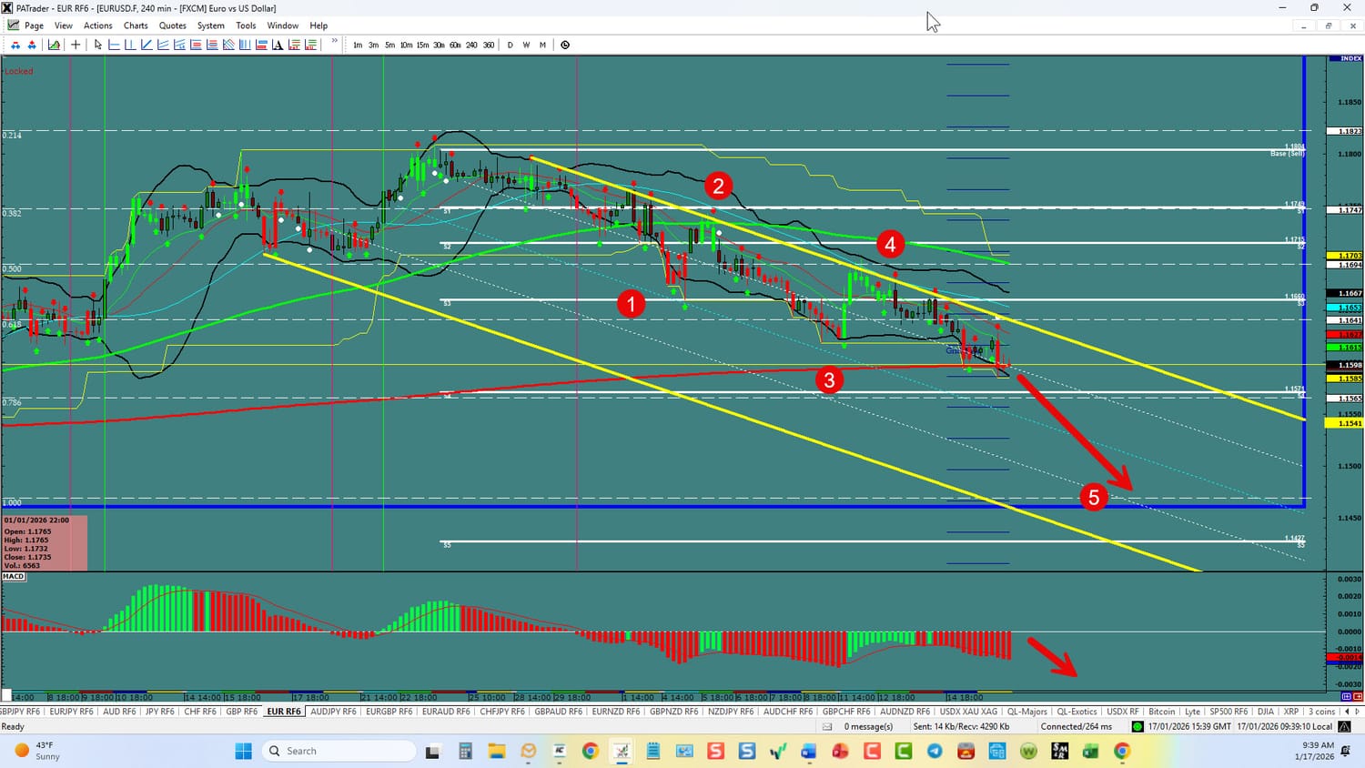Pick the text label tool

[x=278, y=45]
